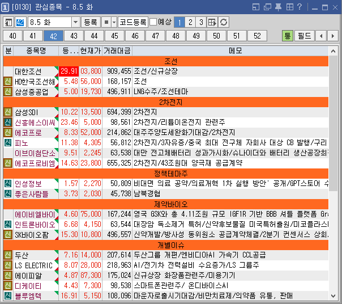This screenshot has width=342, height=304.
Task: Select page 2 toggle button
Action: (x=190, y=22)
